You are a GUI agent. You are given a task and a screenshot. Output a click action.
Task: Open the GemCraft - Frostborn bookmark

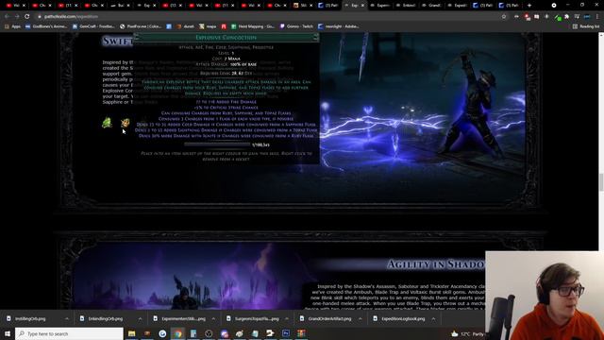coord(93,26)
